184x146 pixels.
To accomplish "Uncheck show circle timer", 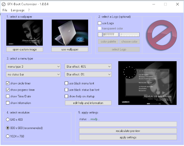I will pyautogui.click(x=8, y=83).
